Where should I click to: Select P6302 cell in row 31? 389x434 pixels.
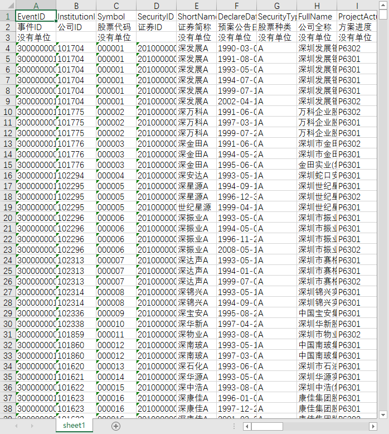point(357,334)
